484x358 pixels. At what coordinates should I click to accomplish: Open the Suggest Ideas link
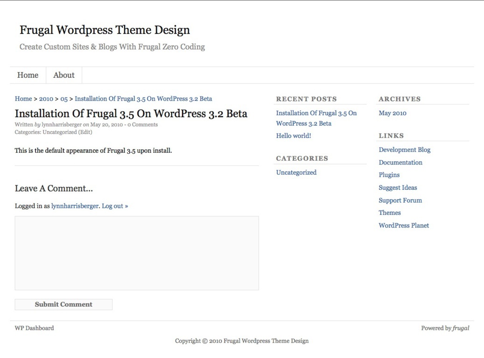click(398, 187)
